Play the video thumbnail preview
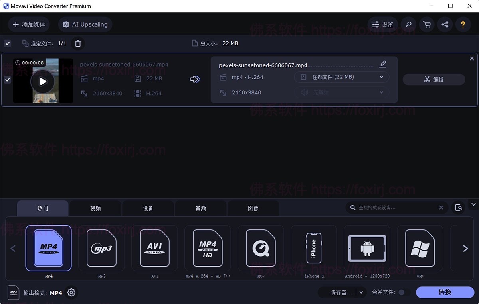The height and width of the screenshot is (304, 479). pyautogui.click(x=43, y=80)
